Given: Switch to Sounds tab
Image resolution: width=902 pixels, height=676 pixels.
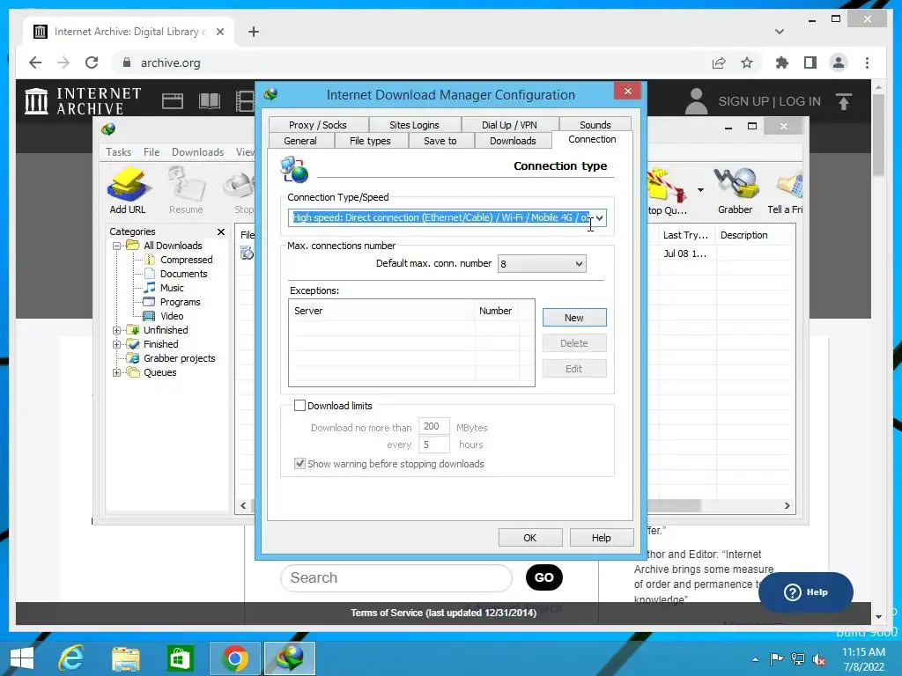Looking at the screenshot, I should (x=595, y=125).
